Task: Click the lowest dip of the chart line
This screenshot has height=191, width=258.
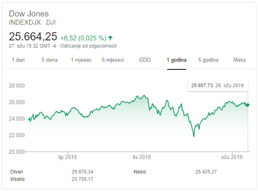Action: 194,136
